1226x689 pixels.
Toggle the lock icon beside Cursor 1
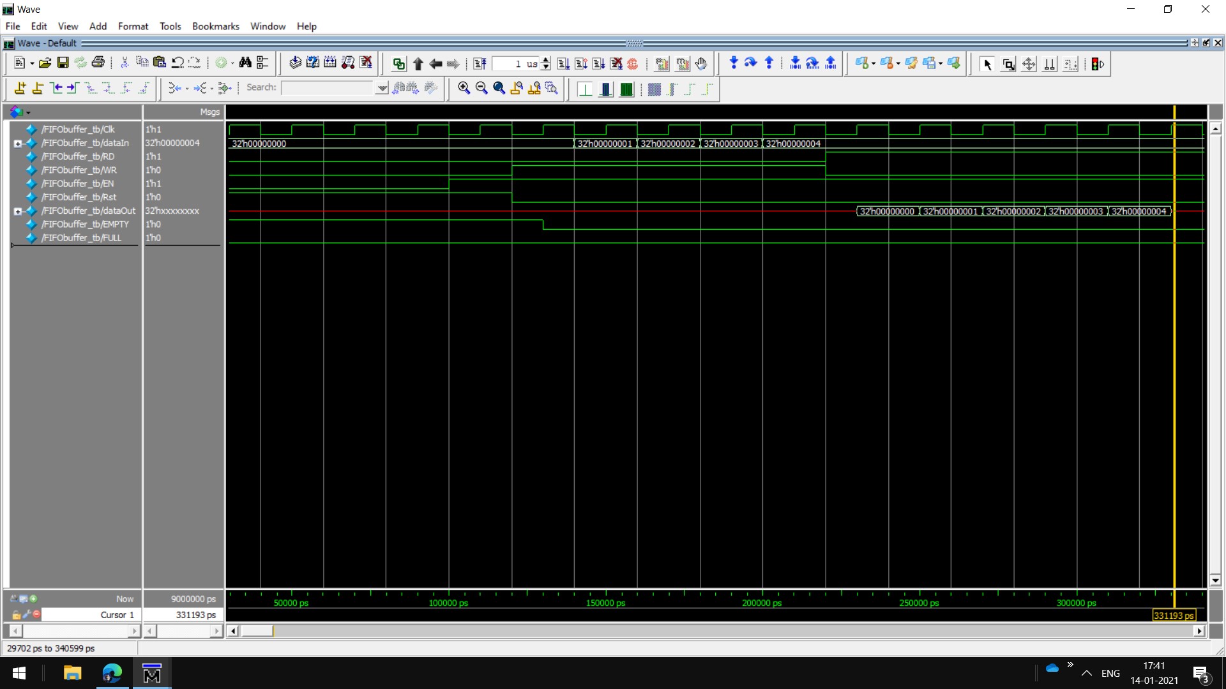(x=17, y=615)
